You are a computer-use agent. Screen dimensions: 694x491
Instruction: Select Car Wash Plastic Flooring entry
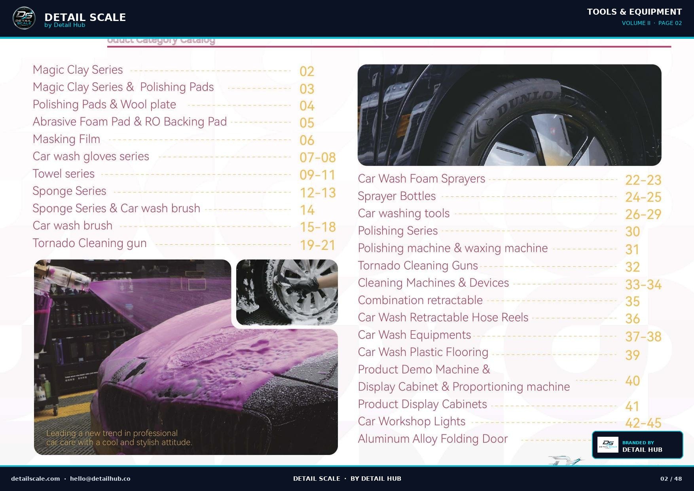point(423,352)
